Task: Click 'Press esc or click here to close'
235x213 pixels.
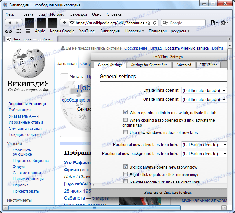Action: [168, 192]
